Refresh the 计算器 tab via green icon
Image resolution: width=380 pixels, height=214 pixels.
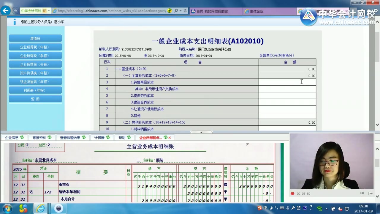tap(108, 137)
